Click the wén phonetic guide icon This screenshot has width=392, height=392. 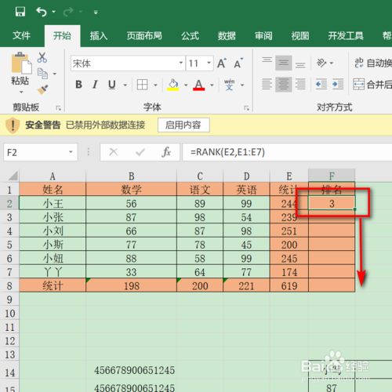coord(229,85)
